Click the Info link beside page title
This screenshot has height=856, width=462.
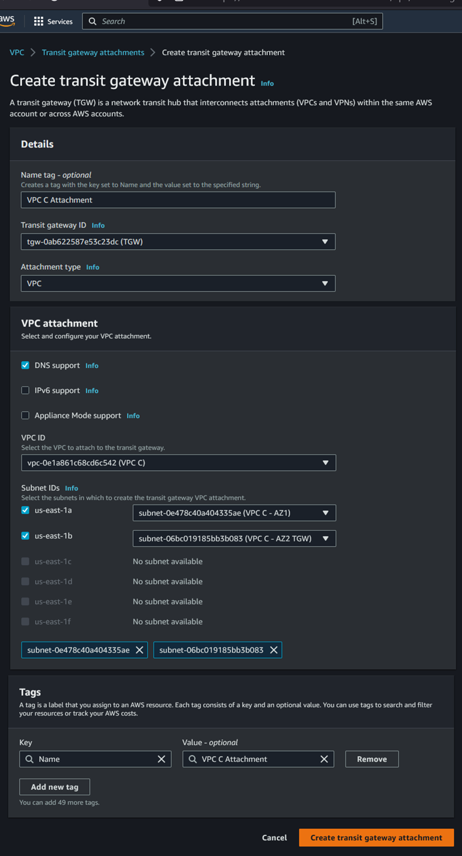point(267,83)
